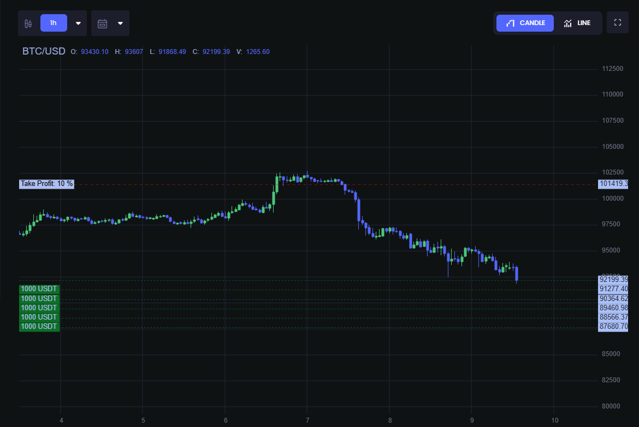Screen dimensions: 639x427
Task: Click the volume value V: 1265.60
Action: coord(253,52)
